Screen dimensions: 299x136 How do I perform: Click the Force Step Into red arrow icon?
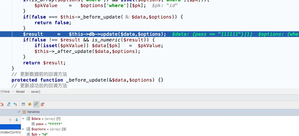pos(2,104)
